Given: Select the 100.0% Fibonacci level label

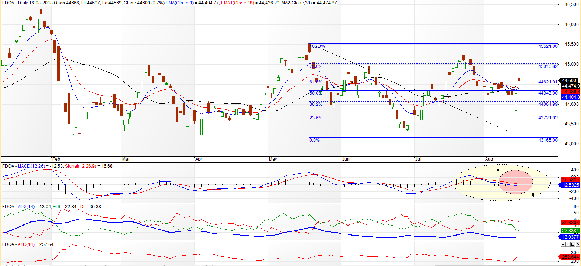Looking at the screenshot, I should [x=318, y=46].
